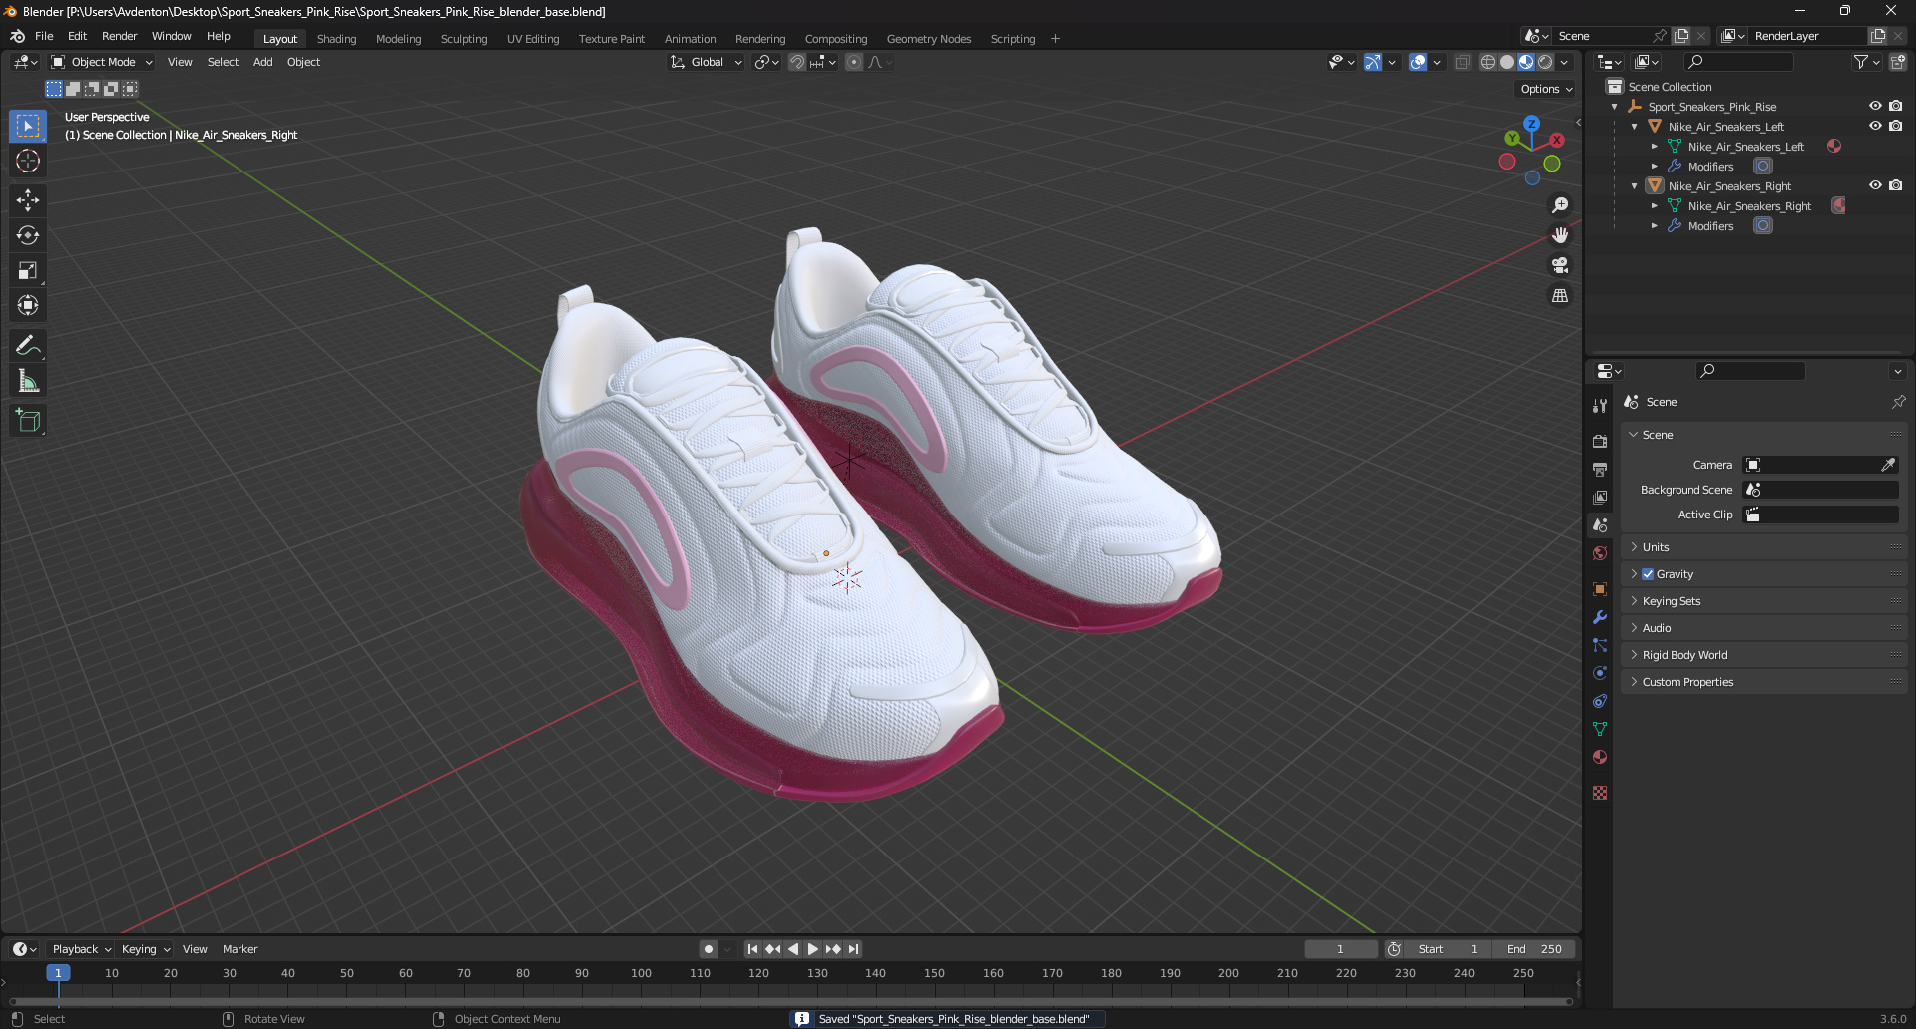Select the Measure tool

(x=28, y=381)
